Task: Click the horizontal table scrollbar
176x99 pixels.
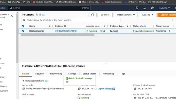Action: (x=58, y=35)
